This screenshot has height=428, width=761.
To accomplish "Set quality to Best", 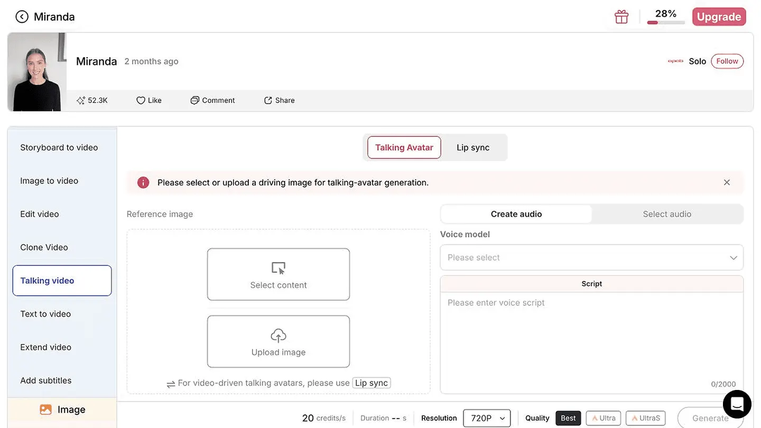I will pos(568,418).
